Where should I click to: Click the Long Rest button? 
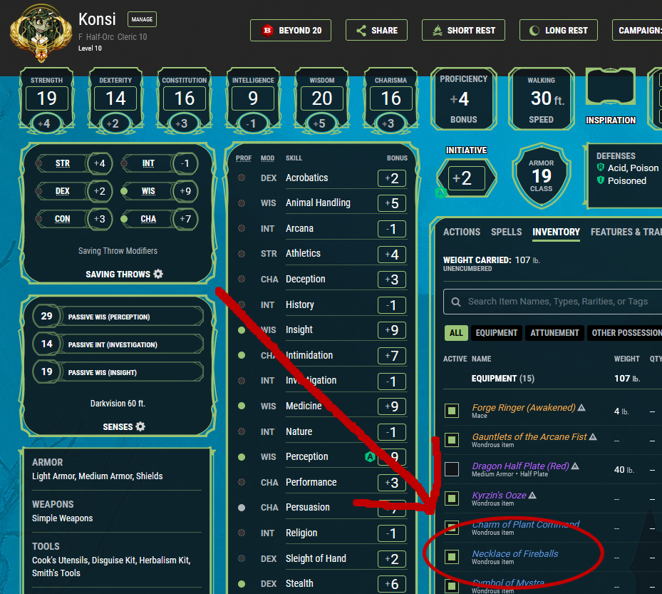click(559, 31)
